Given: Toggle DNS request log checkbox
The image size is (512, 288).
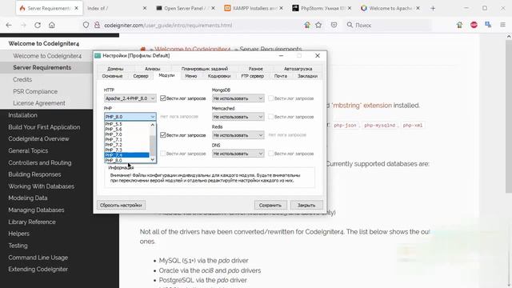Looking at the screenshot, I should pos(270,154).
